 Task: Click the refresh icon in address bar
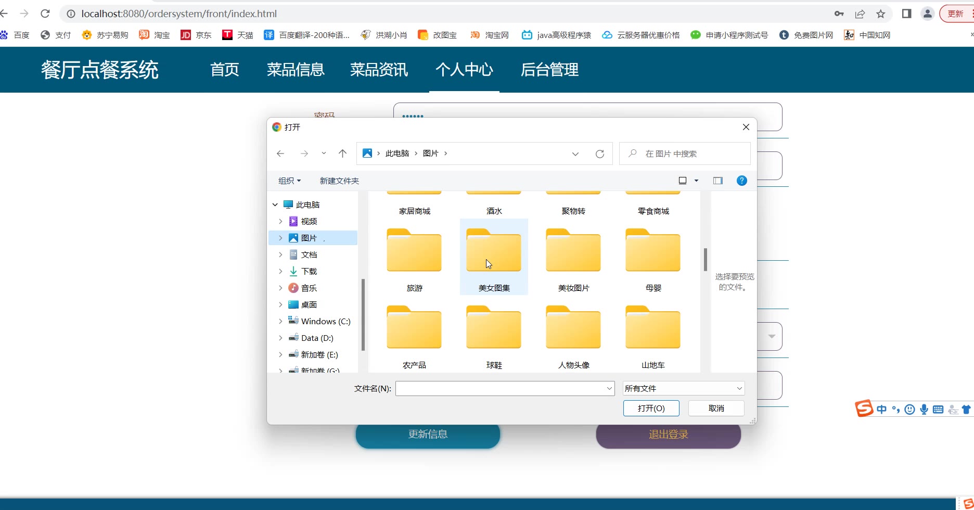pos(599,154)
